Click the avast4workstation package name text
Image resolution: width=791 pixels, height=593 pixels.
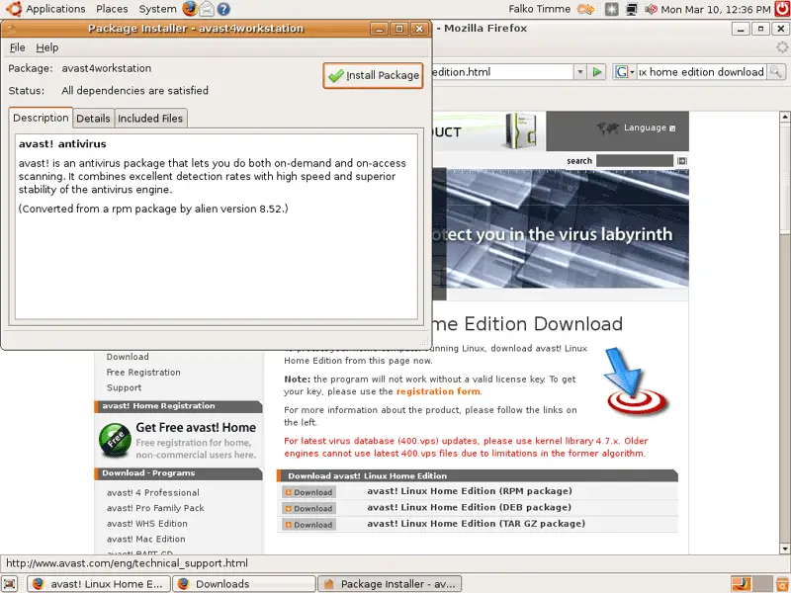107,68
